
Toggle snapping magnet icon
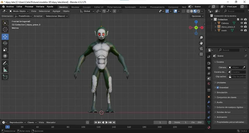click(x=104, y=11)
